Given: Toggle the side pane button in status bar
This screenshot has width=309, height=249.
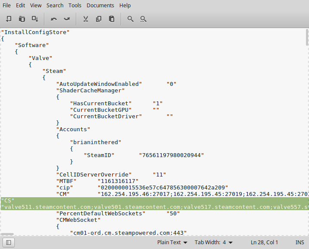Looking at the screenshot, I should 9,242.
